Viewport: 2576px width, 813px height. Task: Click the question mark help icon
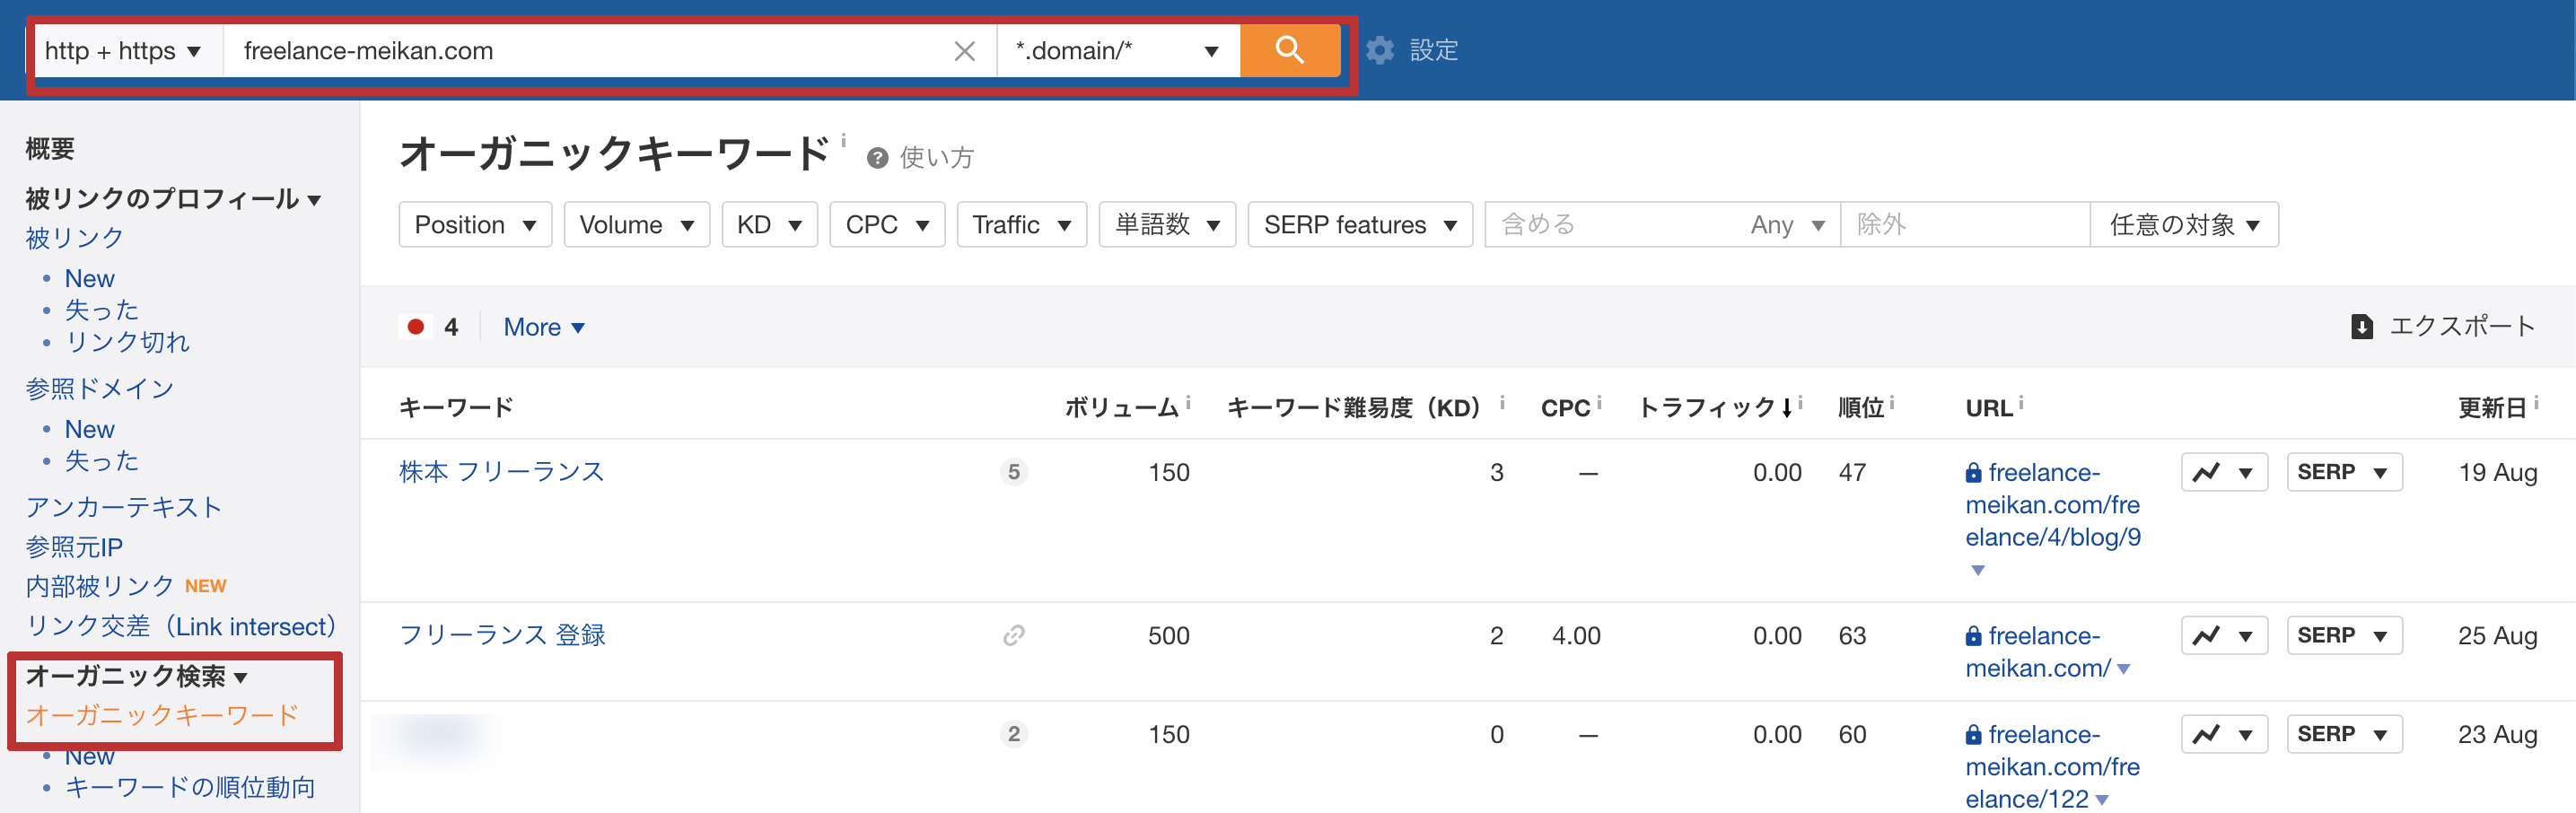[877, 158]
